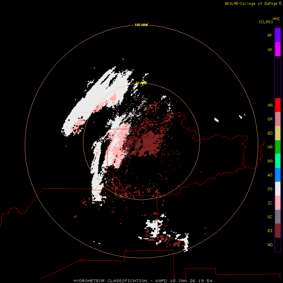Click the 10 JAN 26 date text
The height and width of the screenshot is (283, 283).
tap(183, 281)
